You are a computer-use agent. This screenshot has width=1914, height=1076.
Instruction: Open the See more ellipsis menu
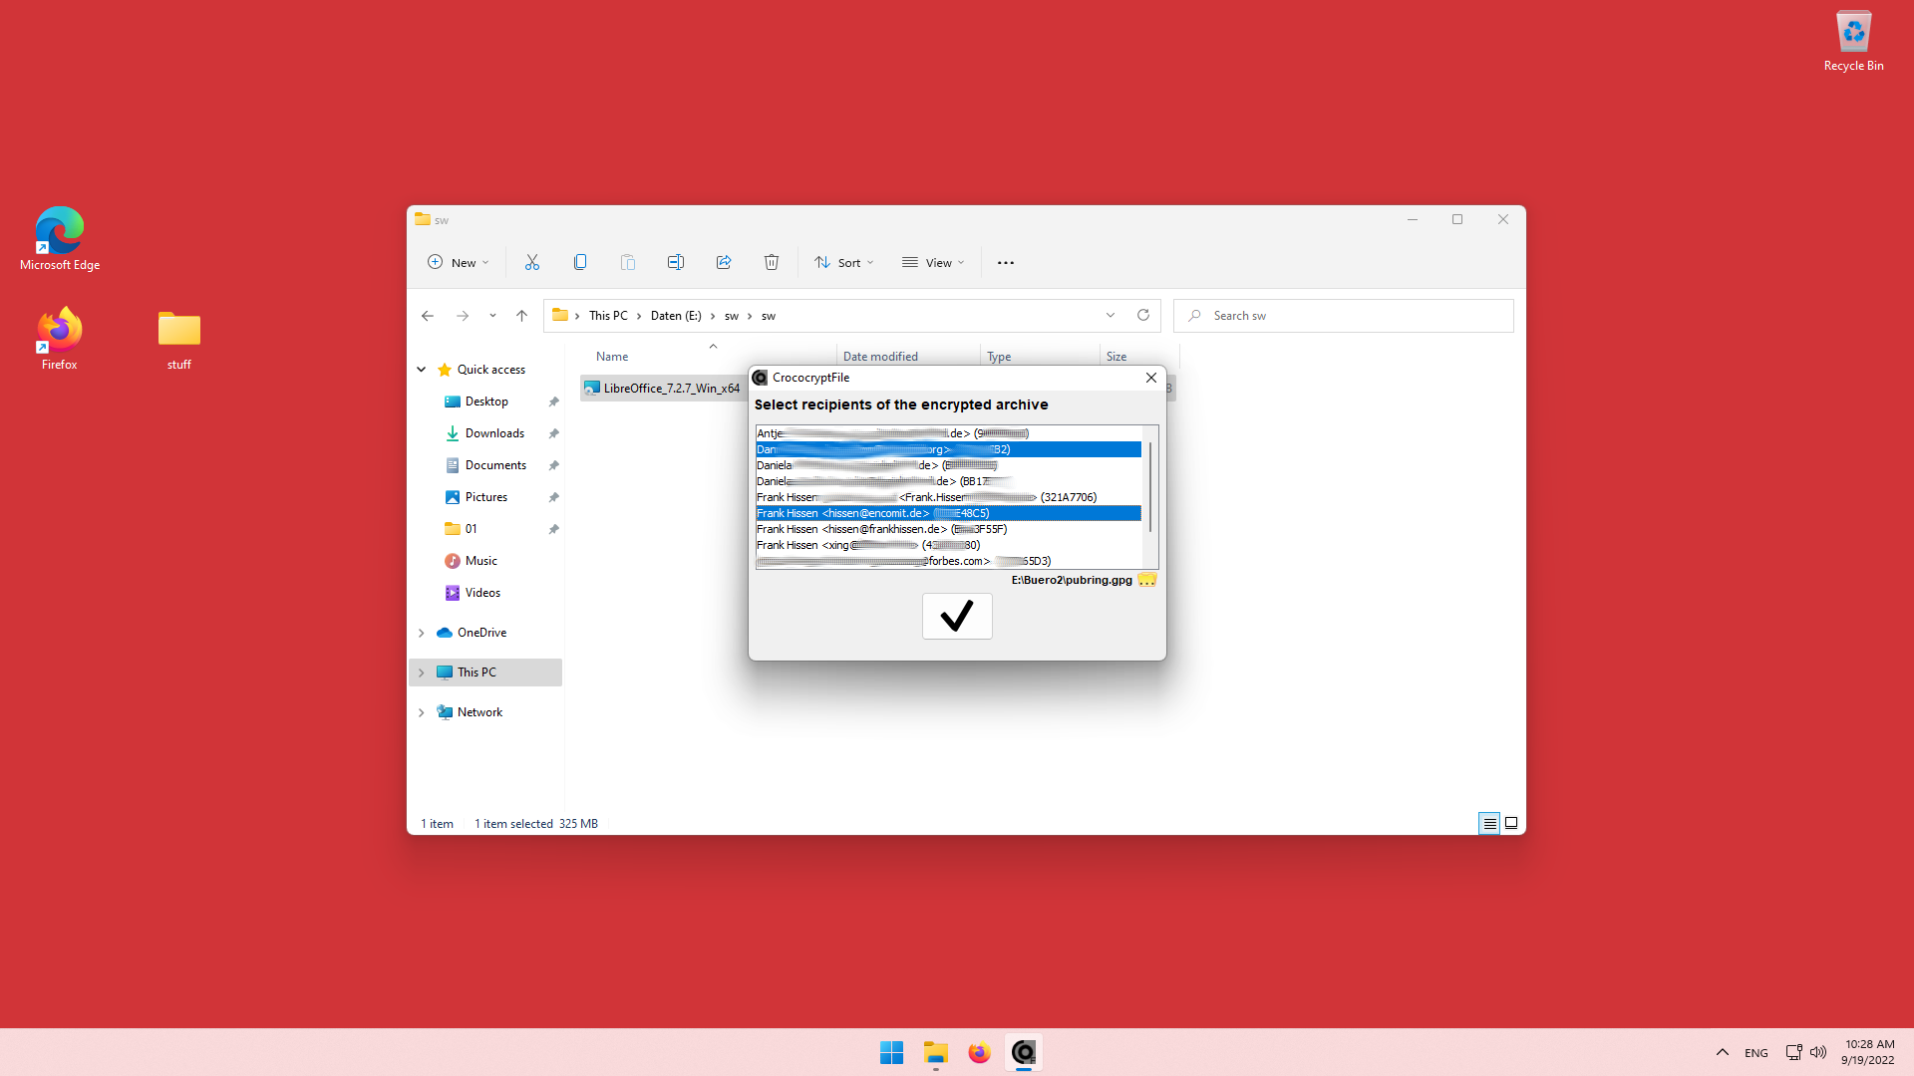coord(1006,263)
